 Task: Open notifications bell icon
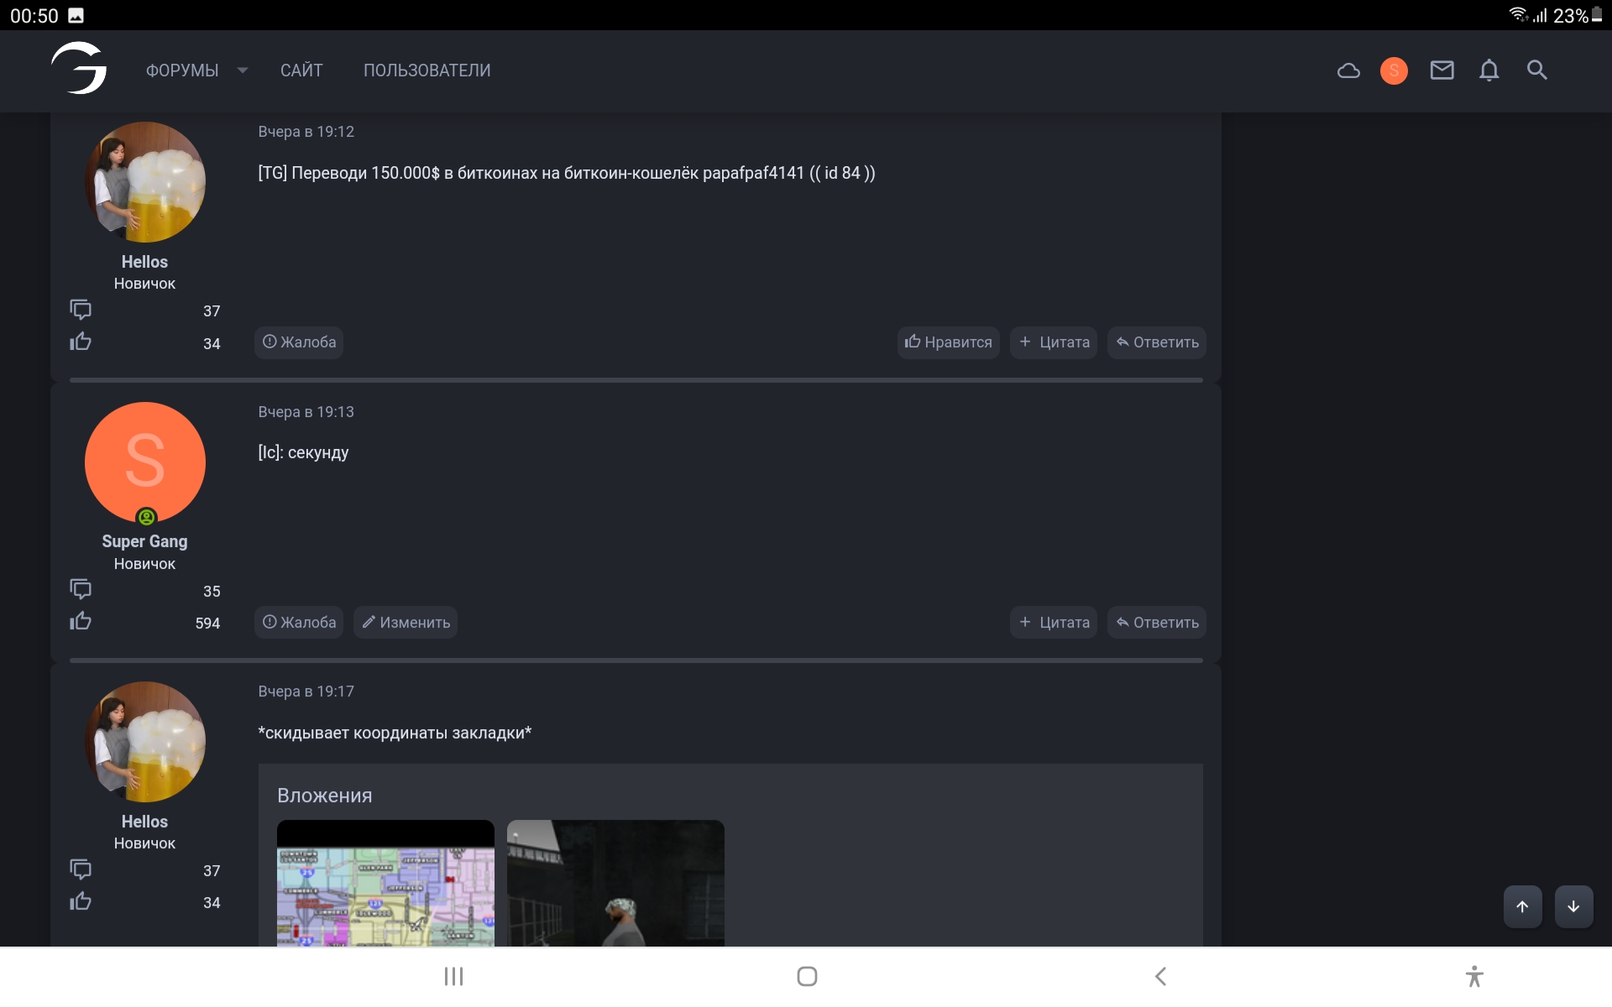1489,70
